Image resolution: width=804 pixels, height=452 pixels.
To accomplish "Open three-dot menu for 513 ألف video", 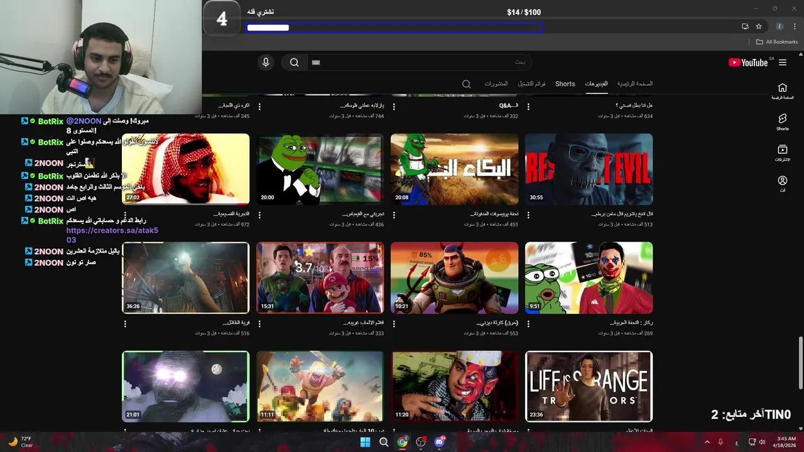I will (x=528, y=215).
